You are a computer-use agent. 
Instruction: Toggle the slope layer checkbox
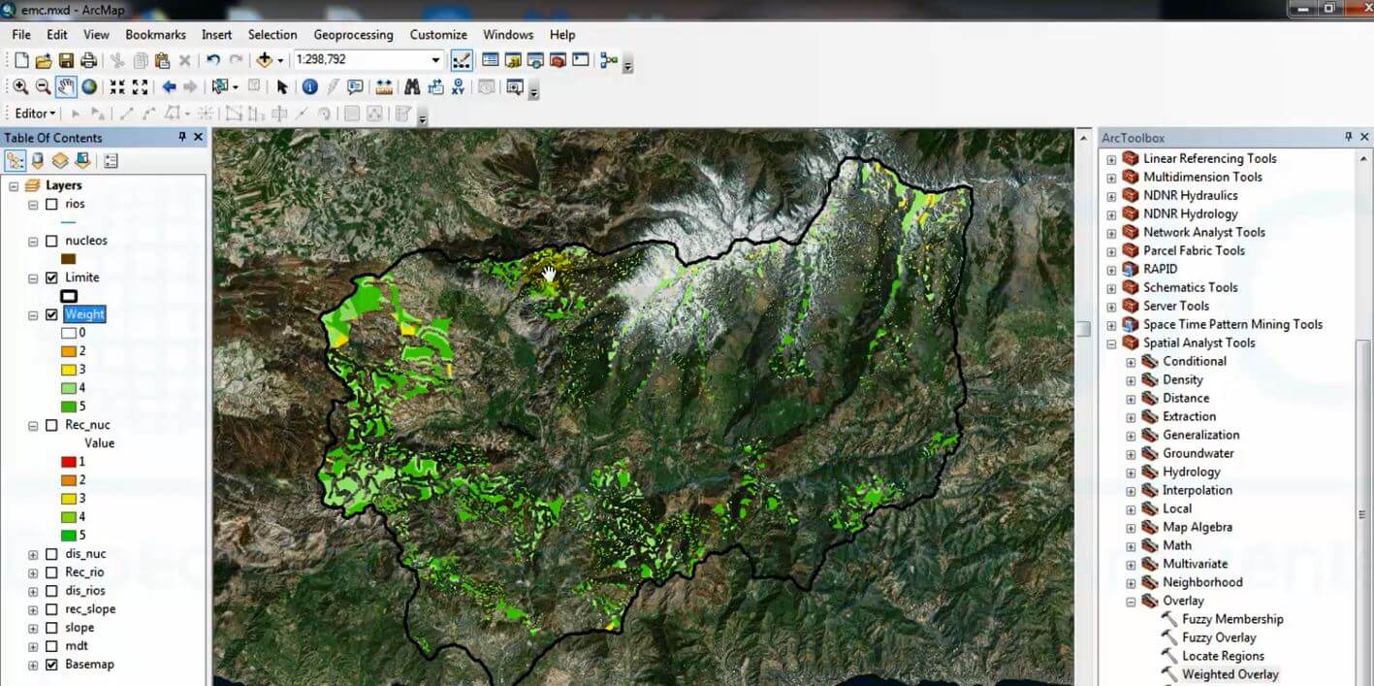[x=51, y=628]
